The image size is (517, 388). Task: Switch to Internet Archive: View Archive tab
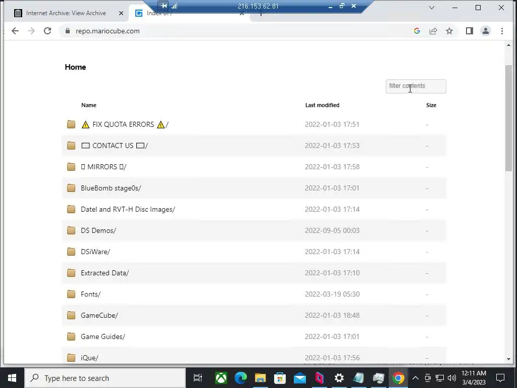(x=66, y=13)
